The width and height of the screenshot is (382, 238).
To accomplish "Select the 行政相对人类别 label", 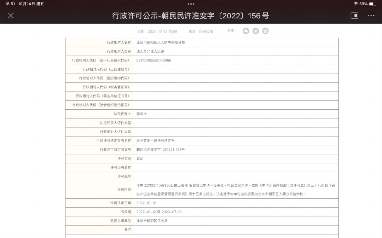I will (119, 51).
